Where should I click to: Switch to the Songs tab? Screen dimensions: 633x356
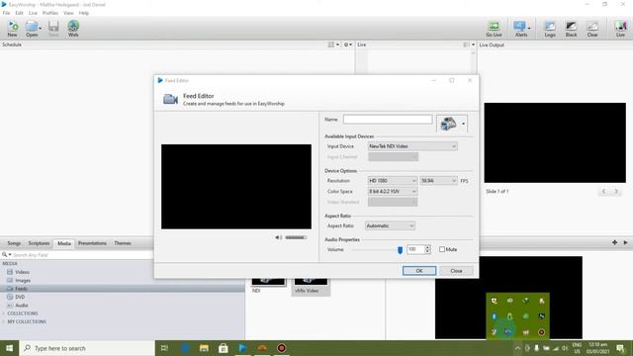14,243
